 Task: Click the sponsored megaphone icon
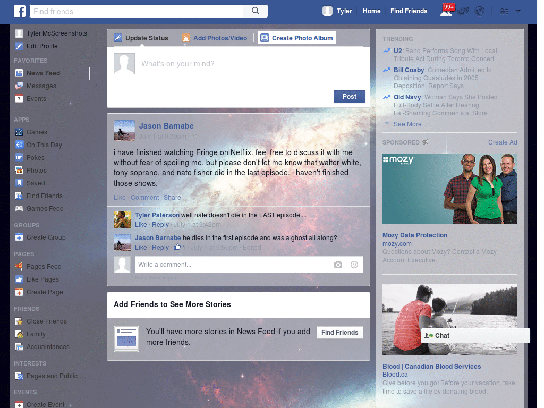click(x=426, y=142)
